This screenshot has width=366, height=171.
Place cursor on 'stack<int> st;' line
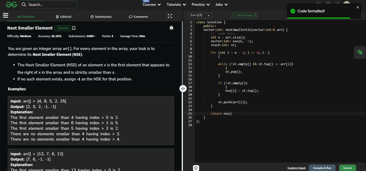224,45
